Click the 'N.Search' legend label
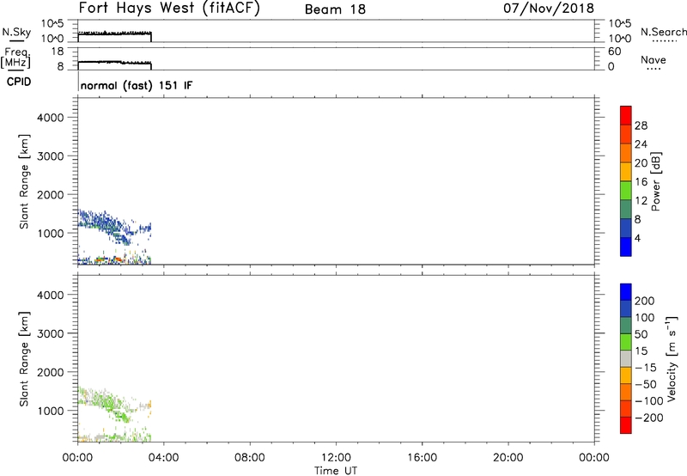This screenshot has width=687, height=476. (663, 32)
